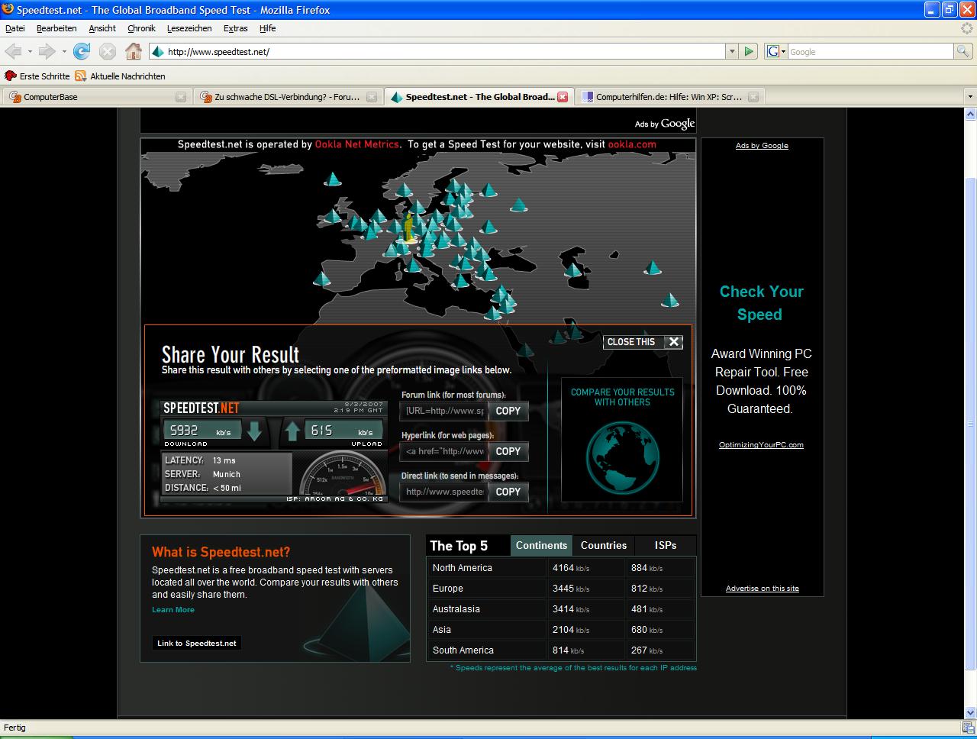Click the Europe row in Top 5
Screen dimensions: 977x739
561,589
